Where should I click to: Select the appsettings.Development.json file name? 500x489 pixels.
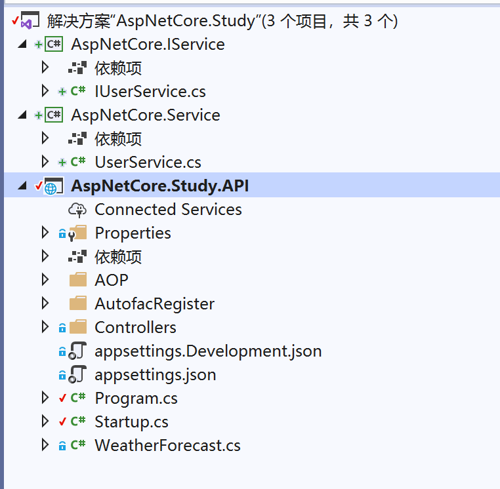(x=208, y=351)
